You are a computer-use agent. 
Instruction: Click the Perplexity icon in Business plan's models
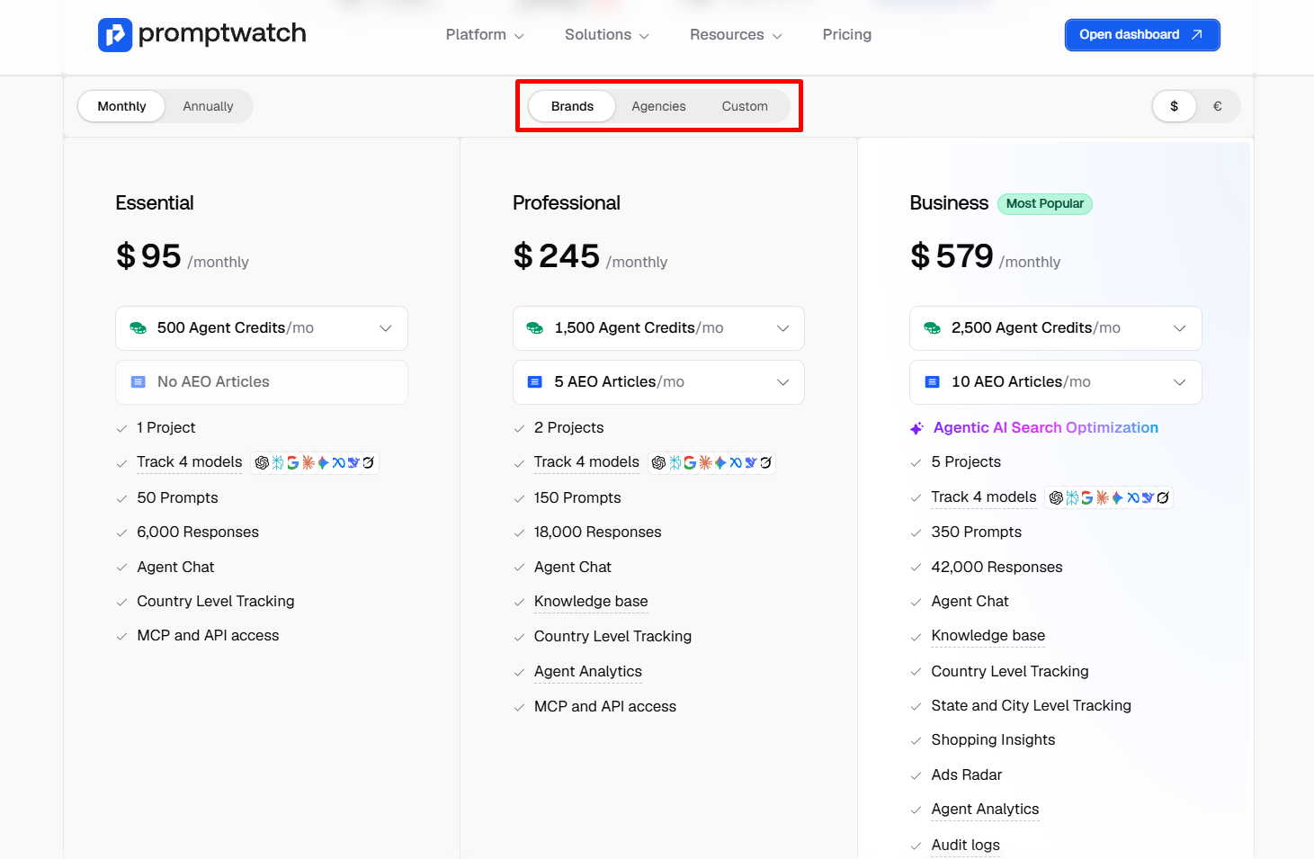coord(1072,497)
